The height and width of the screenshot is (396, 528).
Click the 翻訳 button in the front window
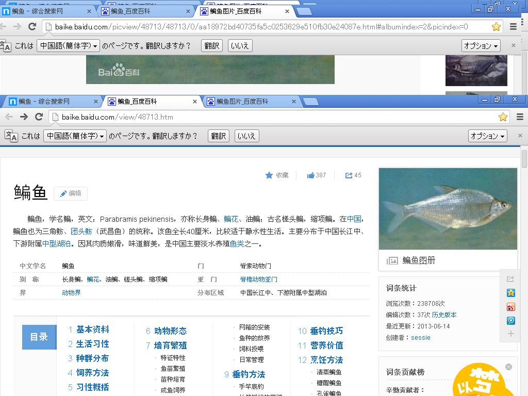click(x=219, y=136)
